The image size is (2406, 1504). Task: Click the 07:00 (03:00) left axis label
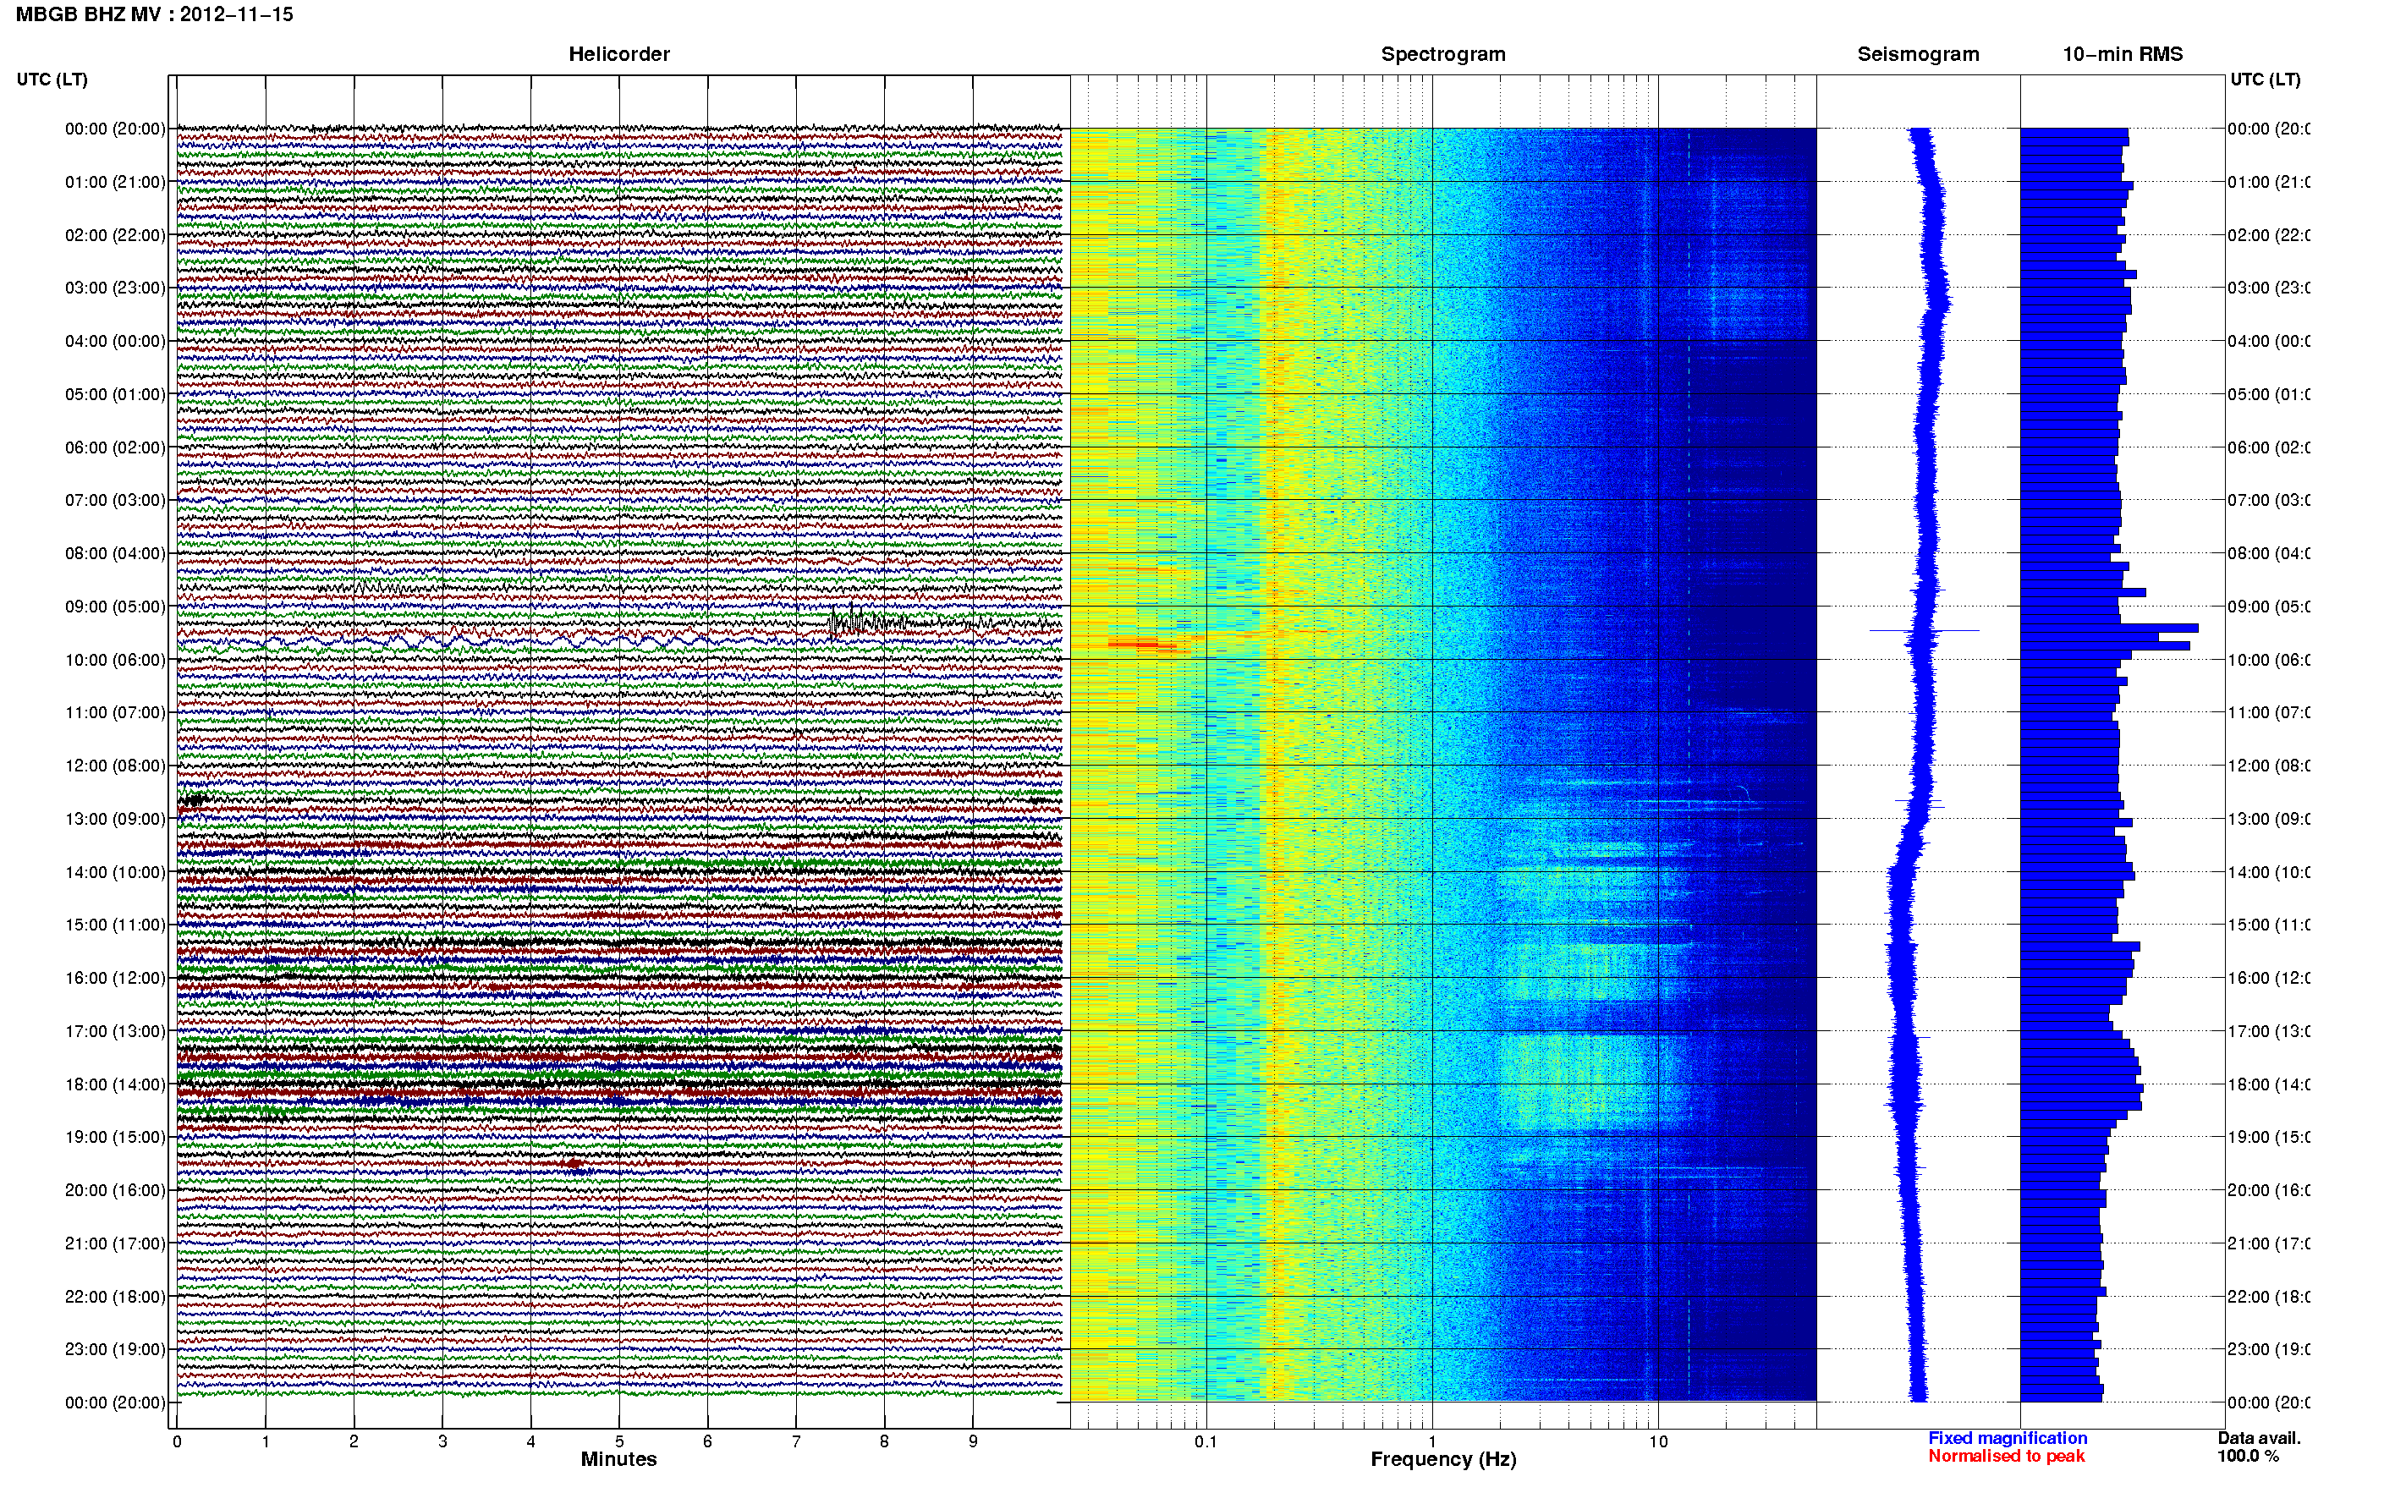115,500
